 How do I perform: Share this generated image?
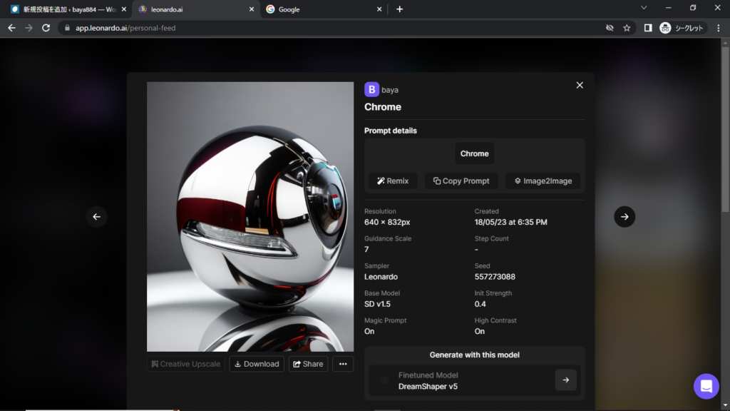308,364
